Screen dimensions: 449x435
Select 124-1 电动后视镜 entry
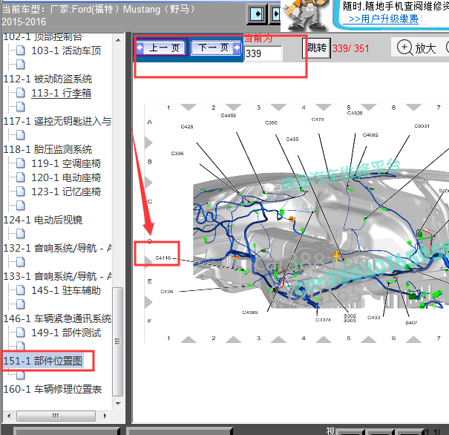(x=42, y=220)
